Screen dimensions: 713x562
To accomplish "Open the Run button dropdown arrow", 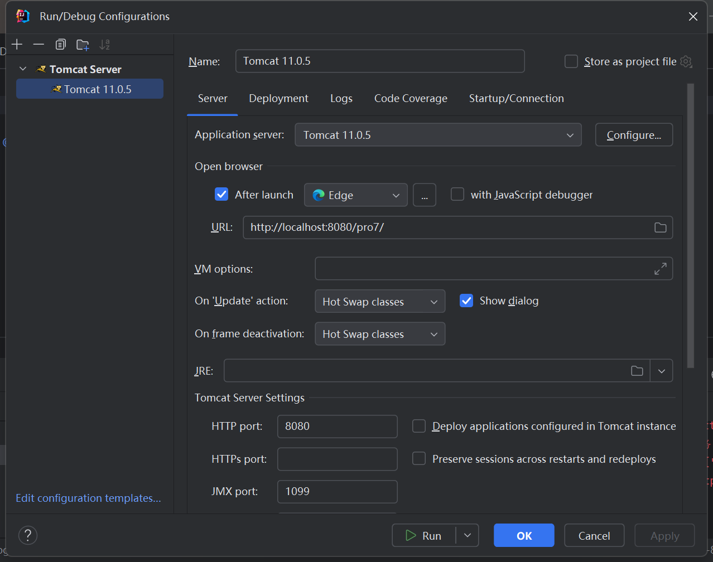I will 468,536.
